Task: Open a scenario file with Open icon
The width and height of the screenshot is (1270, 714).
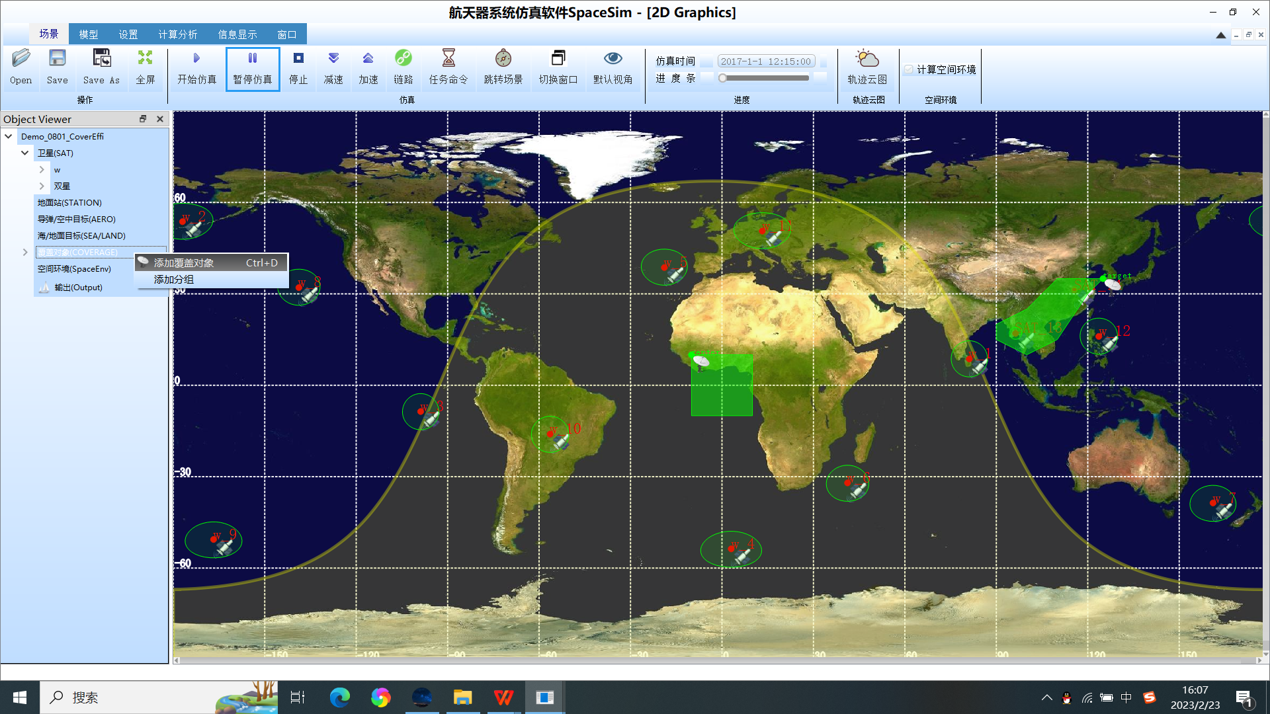Action: [21, 67]
